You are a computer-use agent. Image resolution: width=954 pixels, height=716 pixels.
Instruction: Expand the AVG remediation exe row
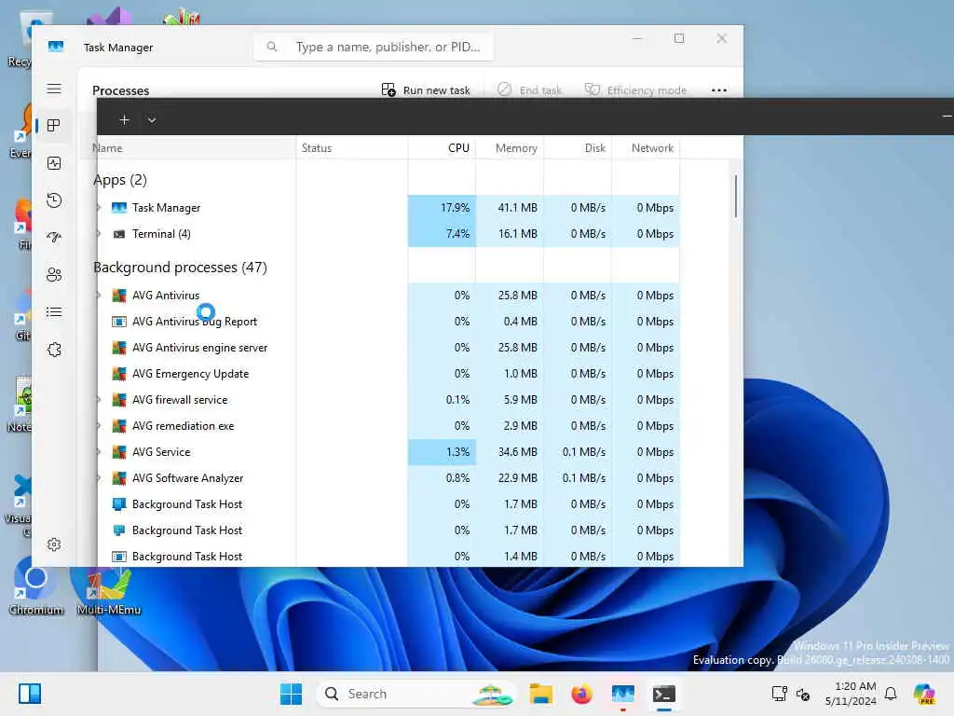click(99, 426)
